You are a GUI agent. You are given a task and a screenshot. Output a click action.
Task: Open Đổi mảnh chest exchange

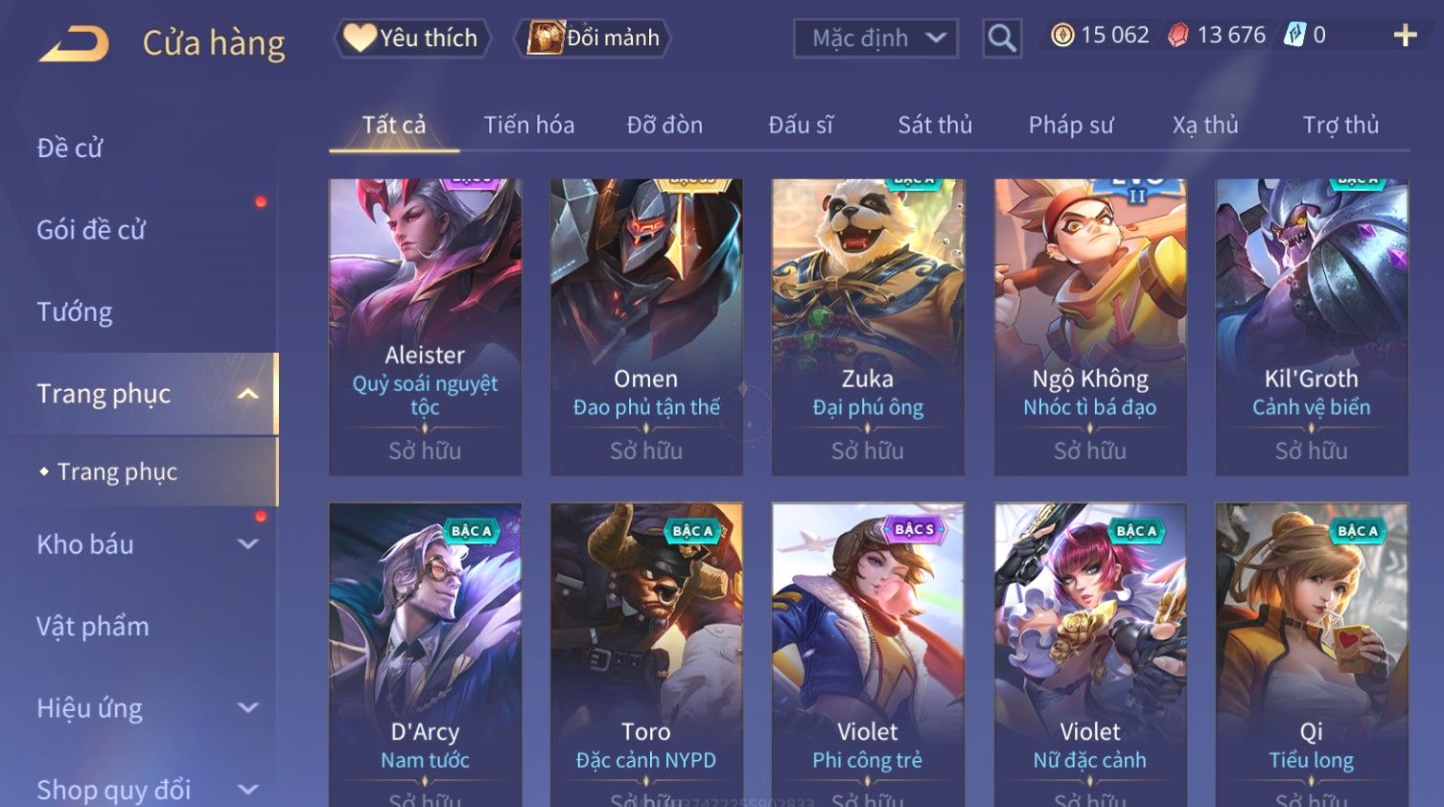[593, 38]
